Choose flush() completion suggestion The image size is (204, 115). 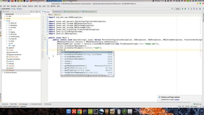(x=87, y=64)
